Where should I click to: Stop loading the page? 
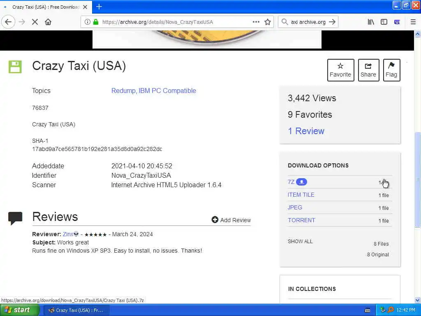(x=35, y=22)
